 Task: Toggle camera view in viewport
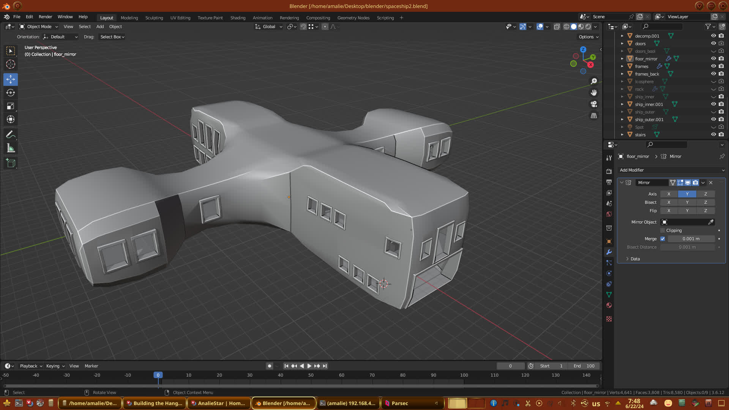[594, 104]
